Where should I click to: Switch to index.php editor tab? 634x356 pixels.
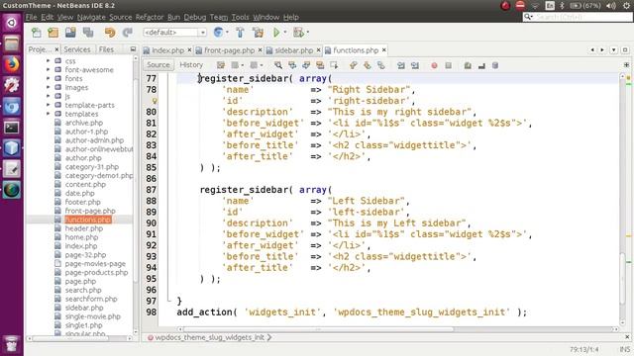(x=167, y=50)
